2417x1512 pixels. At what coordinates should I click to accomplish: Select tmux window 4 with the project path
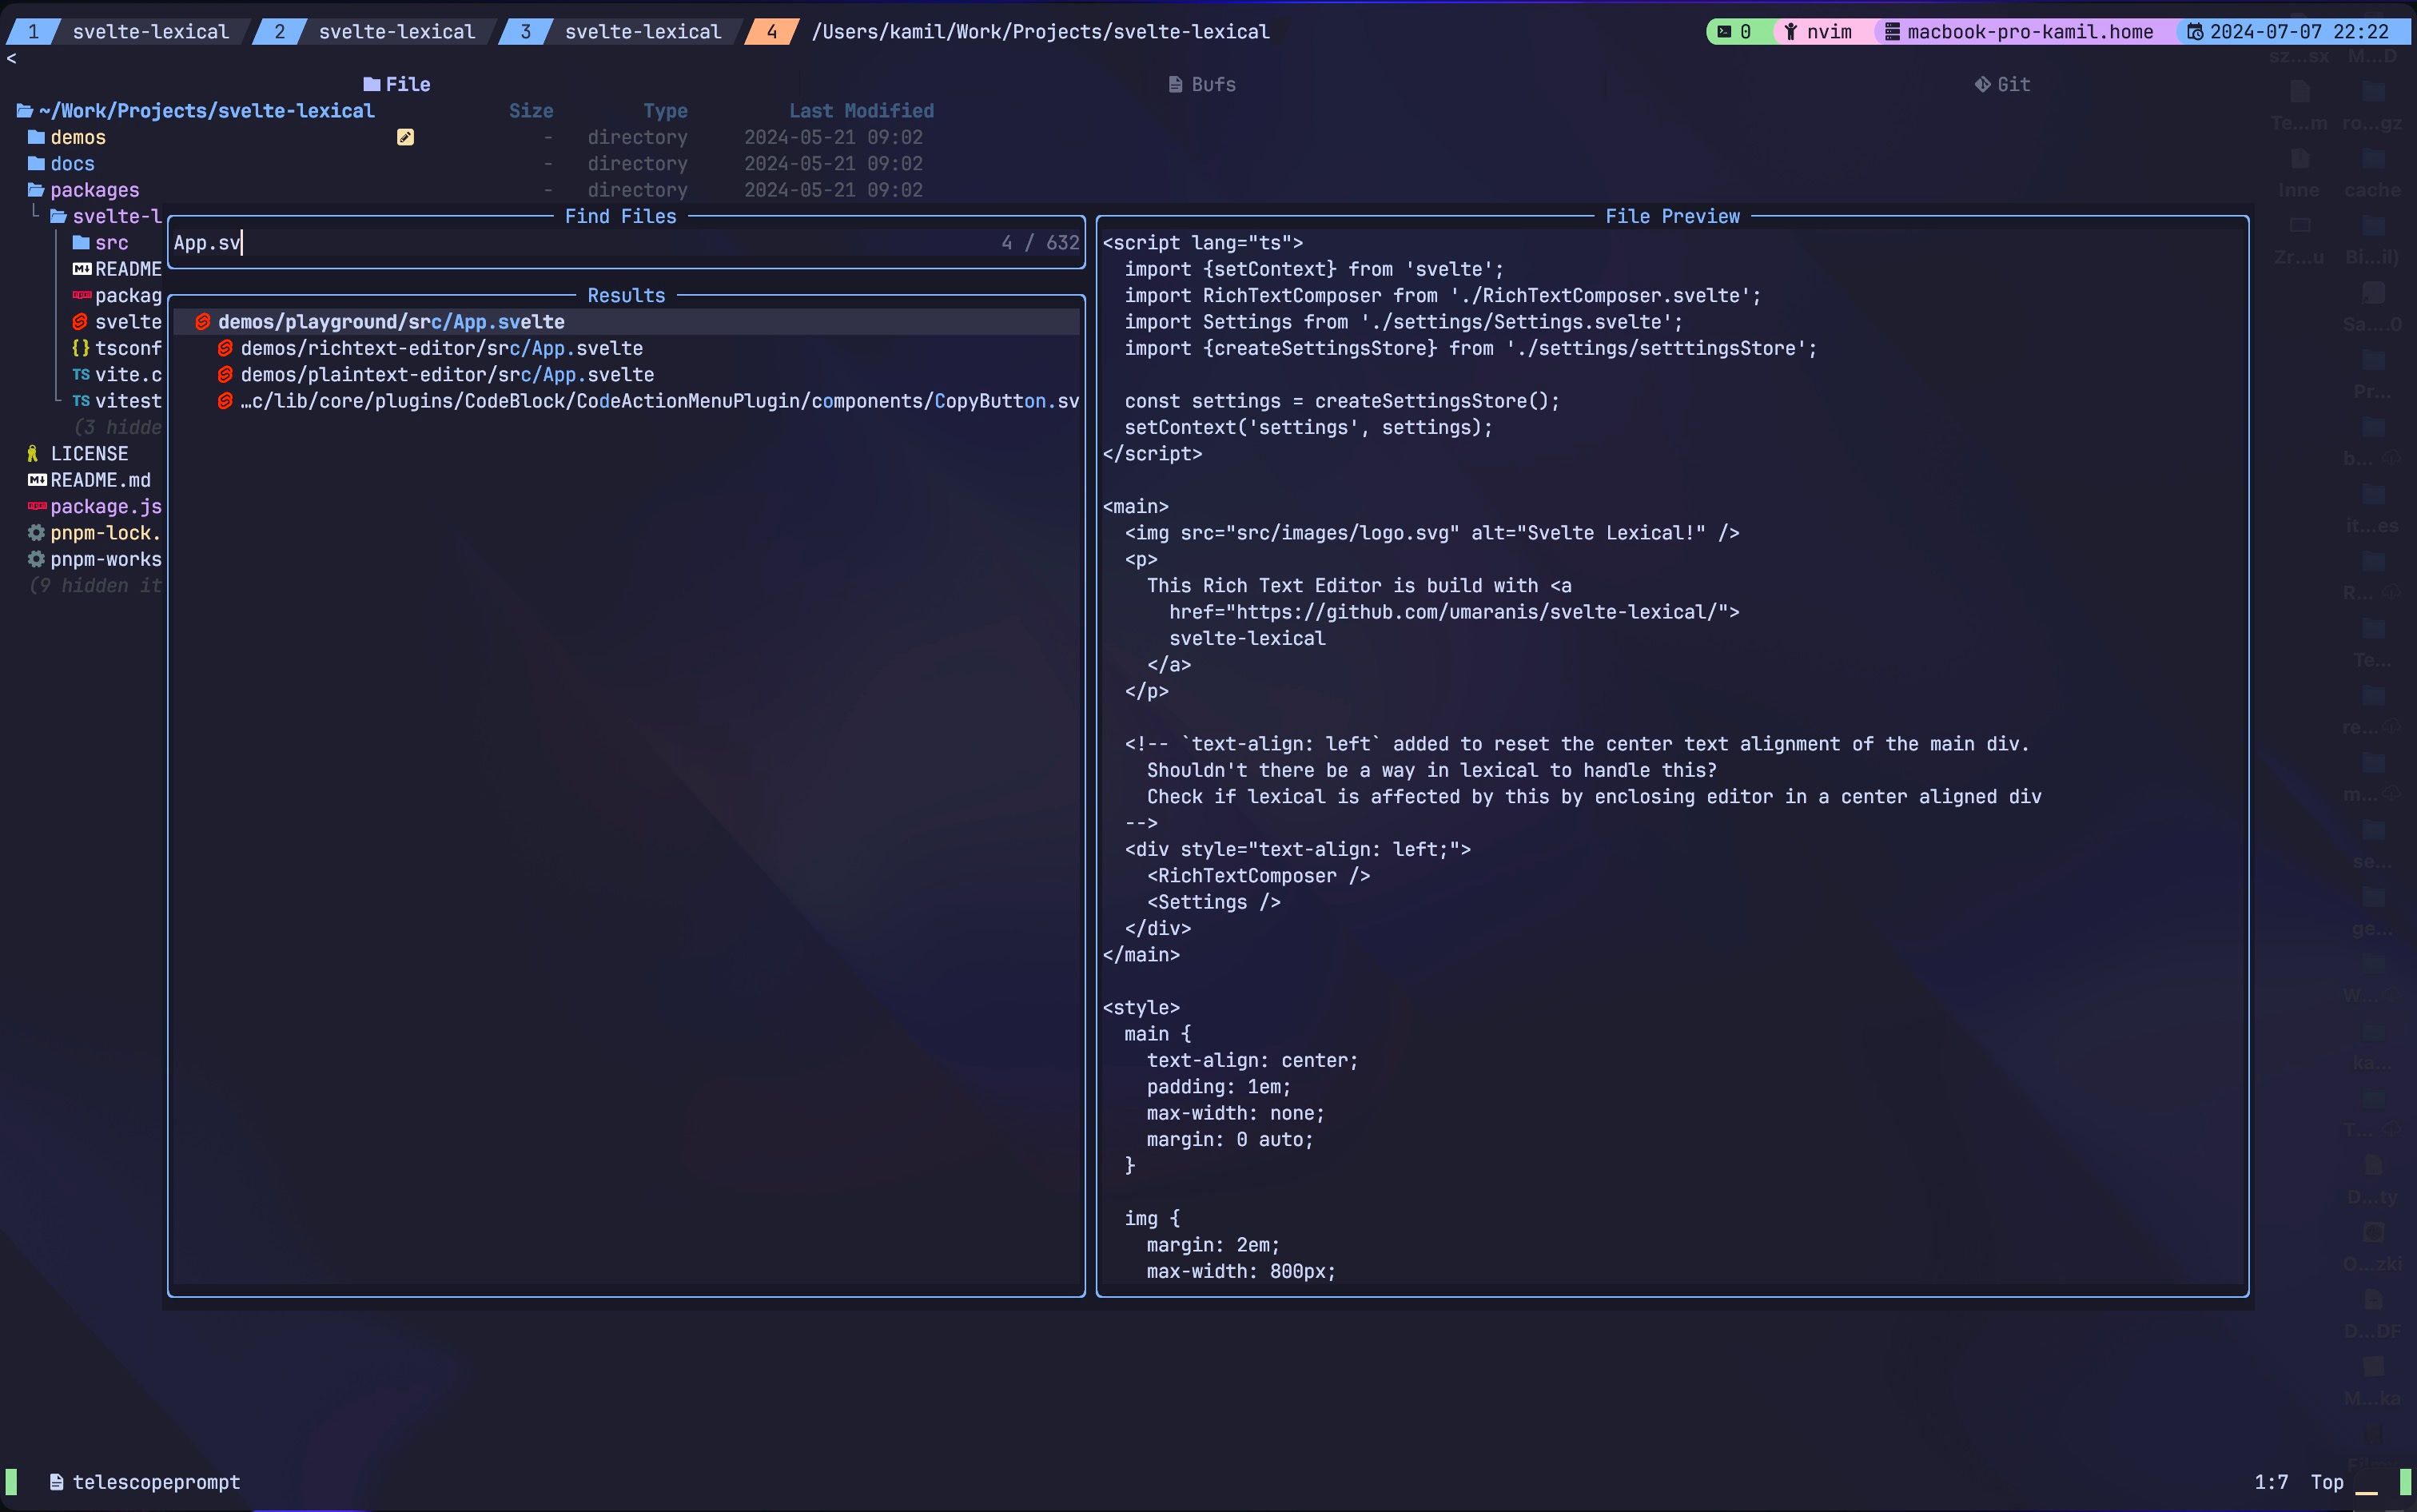(x=1012, y=32)
